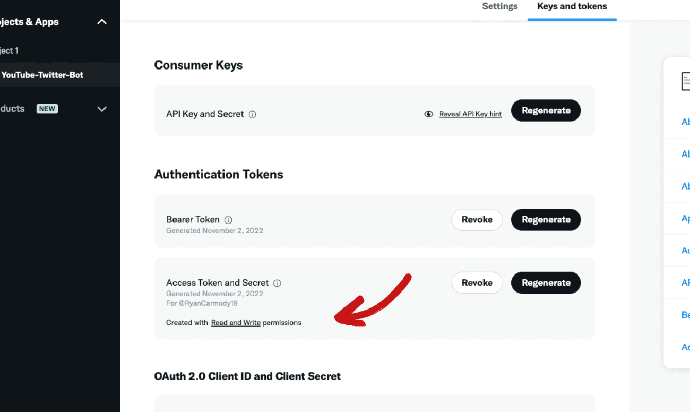Screen dimensions: 690x412
Task: Click Reveal API Key hint link
Action: 470,114
